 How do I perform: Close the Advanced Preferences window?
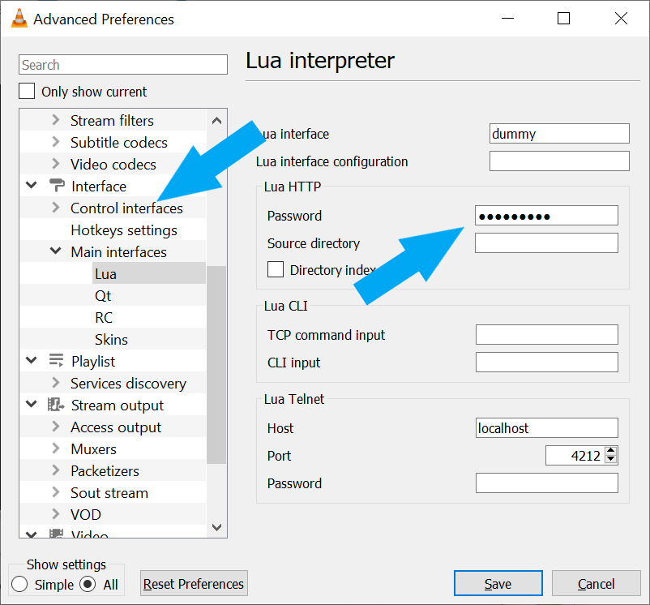[x=621, y=19]
